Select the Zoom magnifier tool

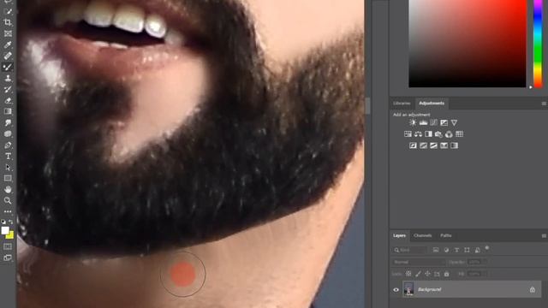tap(8, 200)
